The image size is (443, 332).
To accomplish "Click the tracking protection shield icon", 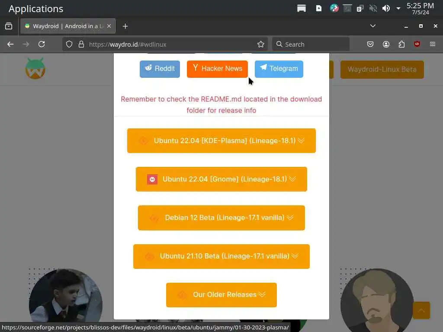I will [69, 45].
